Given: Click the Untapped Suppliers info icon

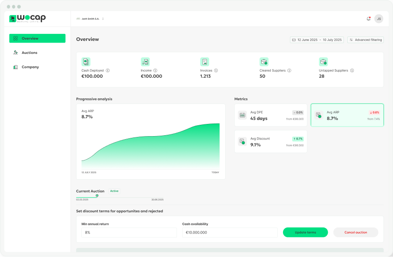Looking at the screenshot, I should point(352,70).
